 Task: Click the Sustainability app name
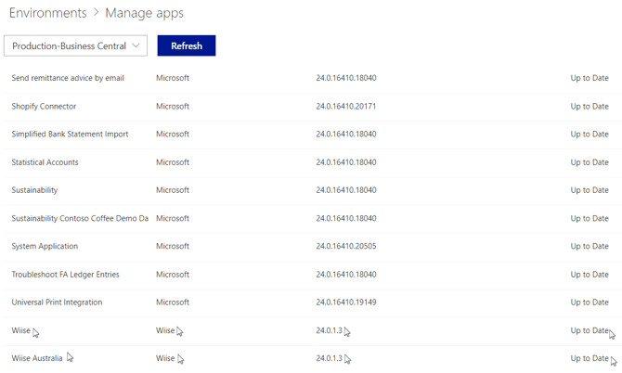tap(34, 190)
